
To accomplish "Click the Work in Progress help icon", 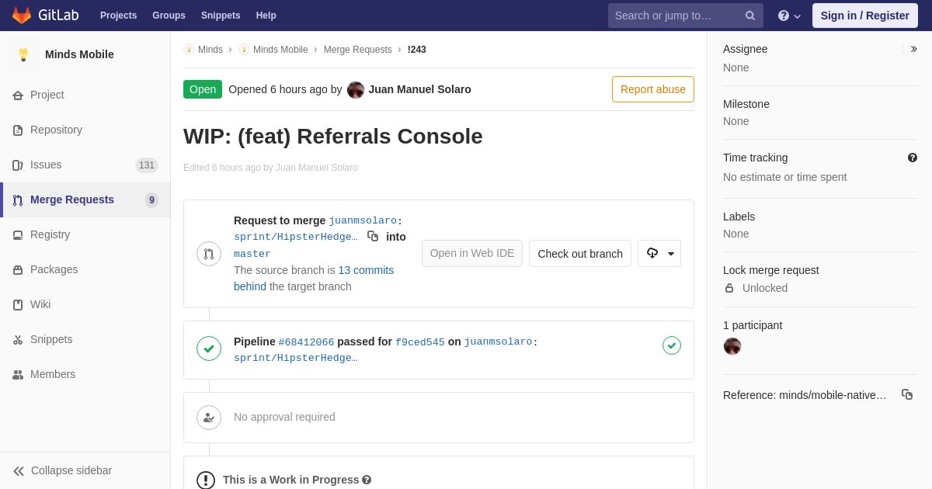I will [x=367, y=480].
